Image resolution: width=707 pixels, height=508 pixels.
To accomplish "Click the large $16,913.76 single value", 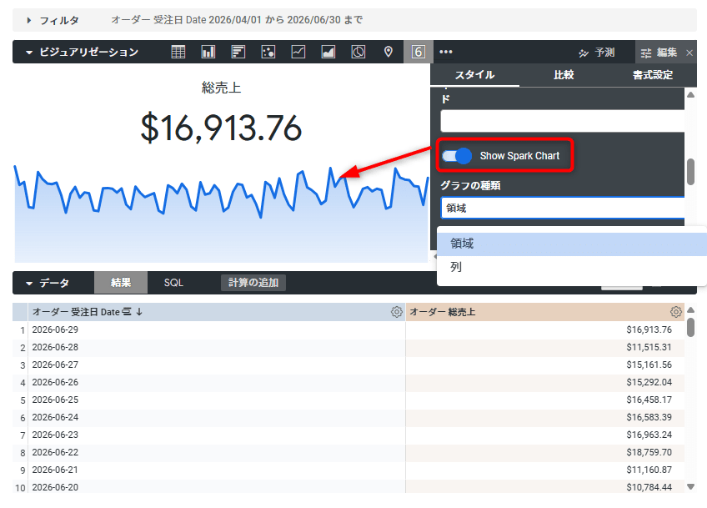I will (221, 128).
